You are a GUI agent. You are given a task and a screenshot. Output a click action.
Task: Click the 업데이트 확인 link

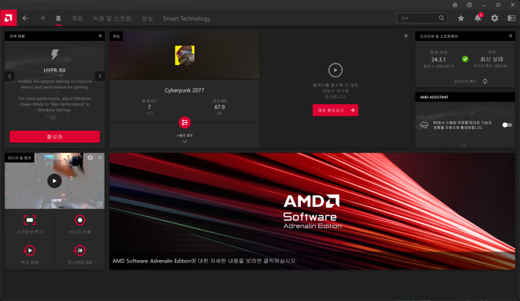coord(465,82)
